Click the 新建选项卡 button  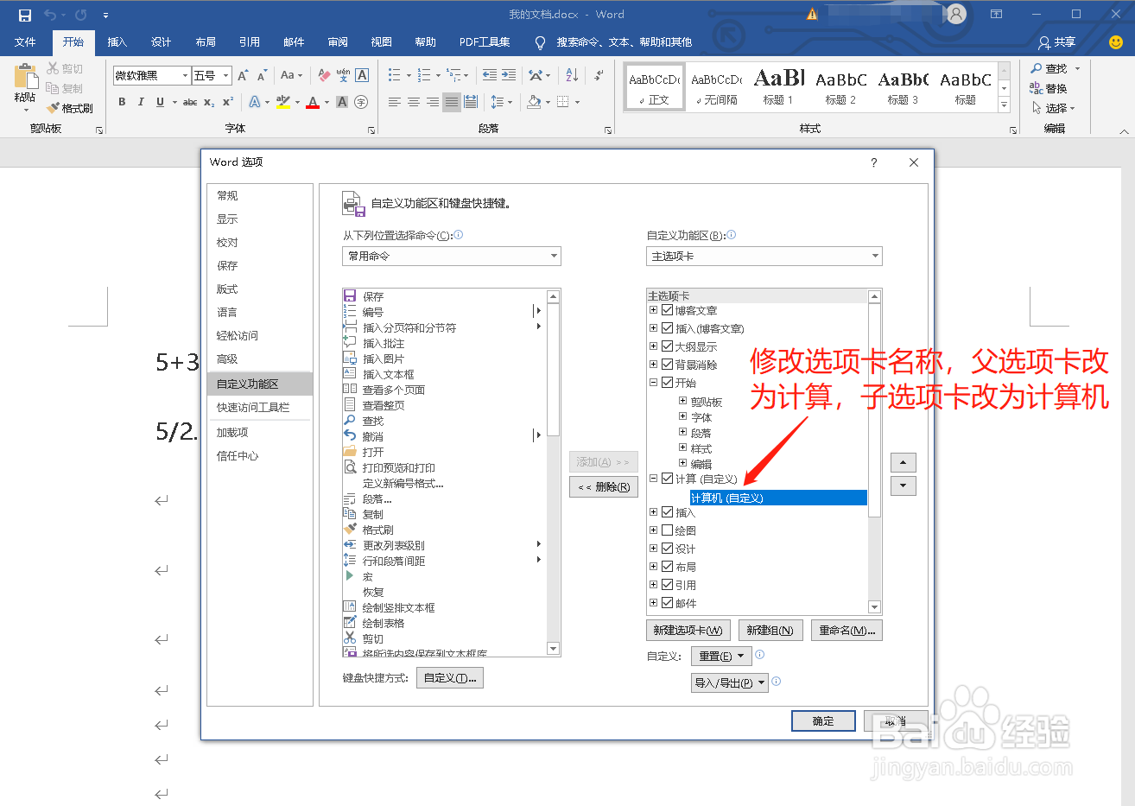(688, 631)
